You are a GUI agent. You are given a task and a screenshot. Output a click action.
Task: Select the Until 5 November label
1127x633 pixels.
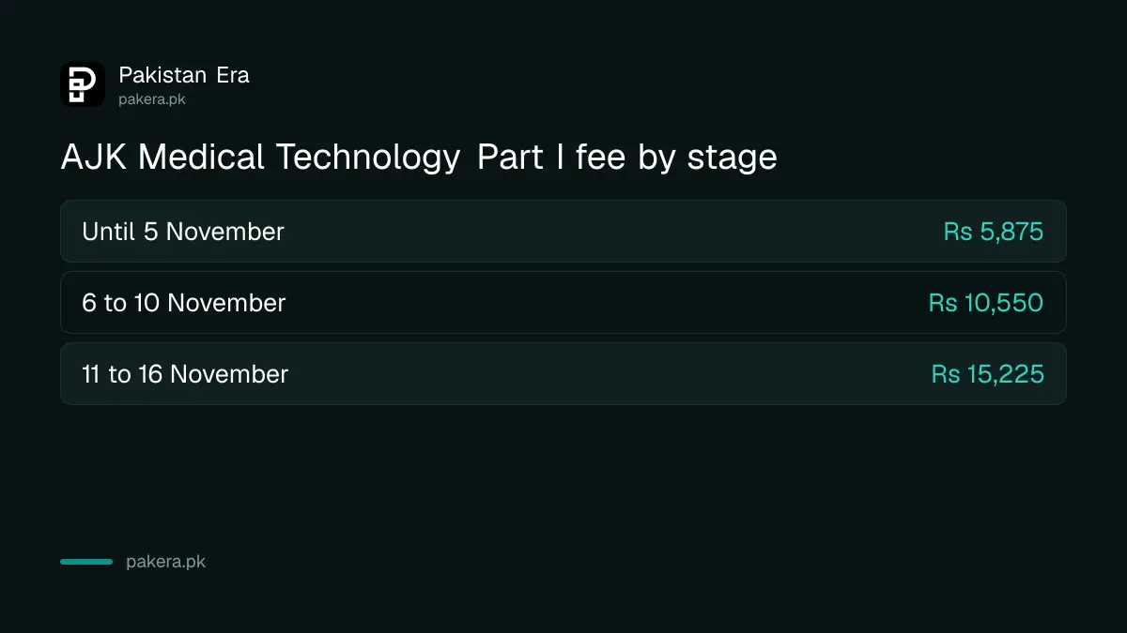coord(183,231)
